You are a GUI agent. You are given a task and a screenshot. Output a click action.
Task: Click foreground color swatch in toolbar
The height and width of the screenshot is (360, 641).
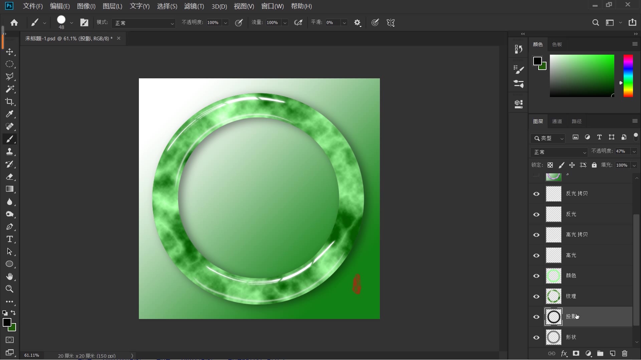pos(7,322)
